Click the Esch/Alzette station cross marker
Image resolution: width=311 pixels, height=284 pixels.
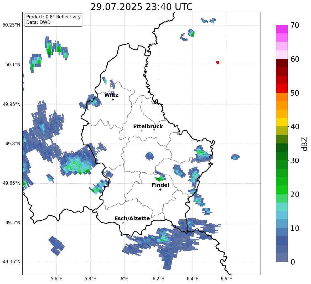coord(123,223)
